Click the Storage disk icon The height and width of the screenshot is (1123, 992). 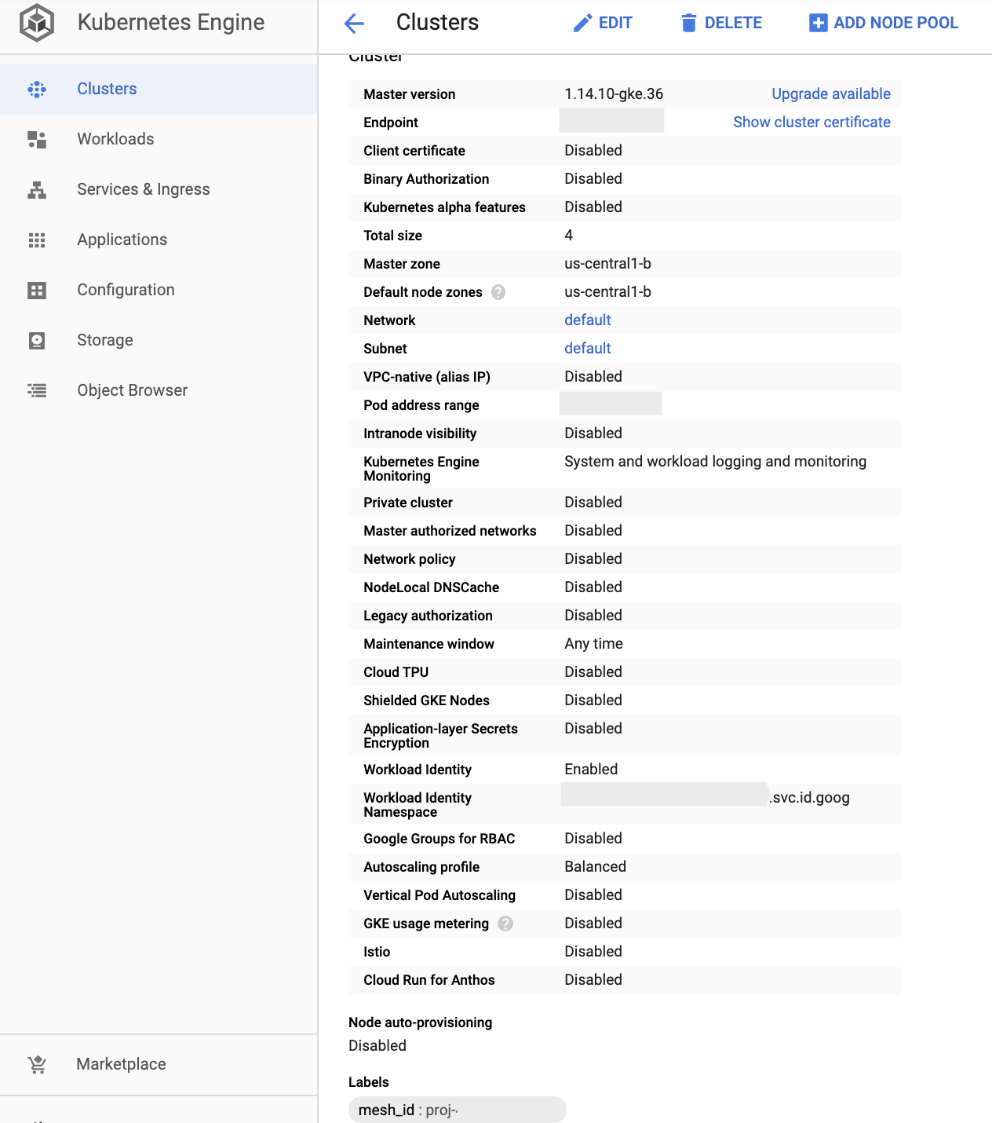[37, 341]
